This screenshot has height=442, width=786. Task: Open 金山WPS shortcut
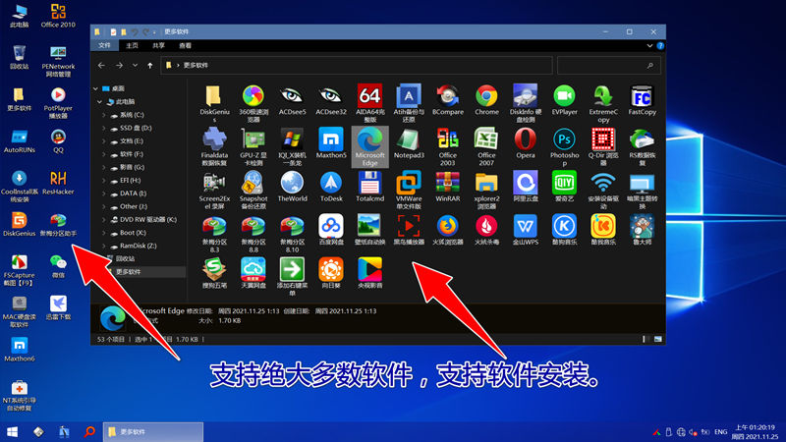coord(526,230)
